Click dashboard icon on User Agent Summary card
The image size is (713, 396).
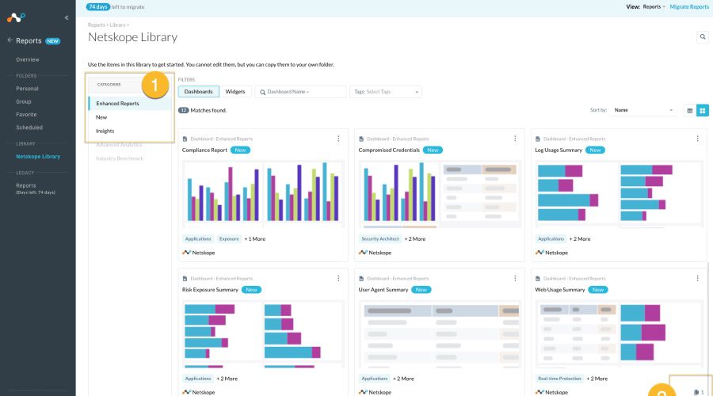[x=361, y=278]
